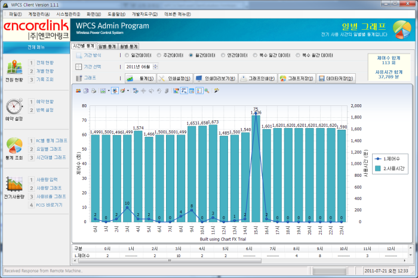Image resolution: width=418 pixels, height=278 pixels.
Task: Select the 주간데이터 radio button
Action: click(x=159, y=55)
